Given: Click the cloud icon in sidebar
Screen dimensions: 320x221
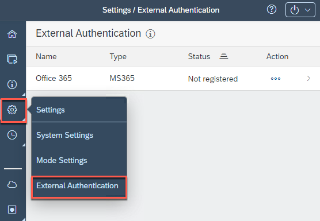Looking at the screenshot, I should coord(12,184).
